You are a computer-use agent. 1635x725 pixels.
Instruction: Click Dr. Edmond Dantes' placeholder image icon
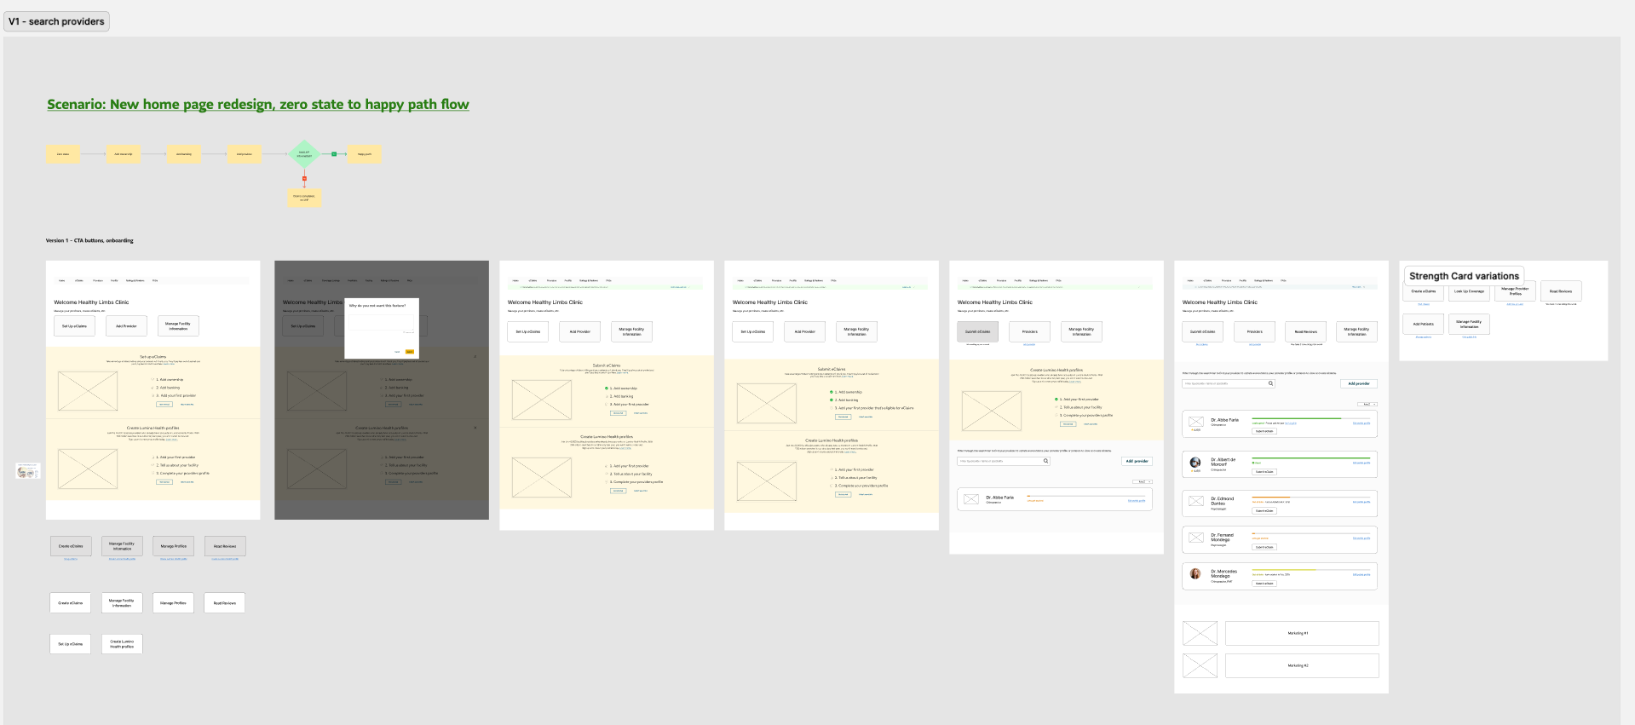(x=1196, y=502)
